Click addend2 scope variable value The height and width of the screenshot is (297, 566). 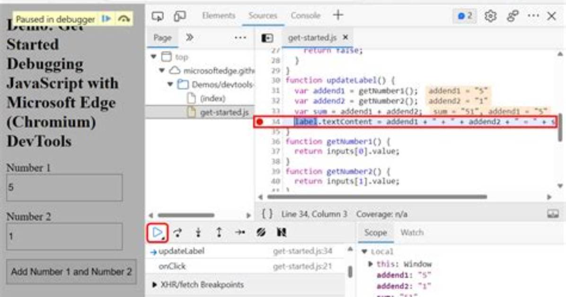[x=424, y=286]
